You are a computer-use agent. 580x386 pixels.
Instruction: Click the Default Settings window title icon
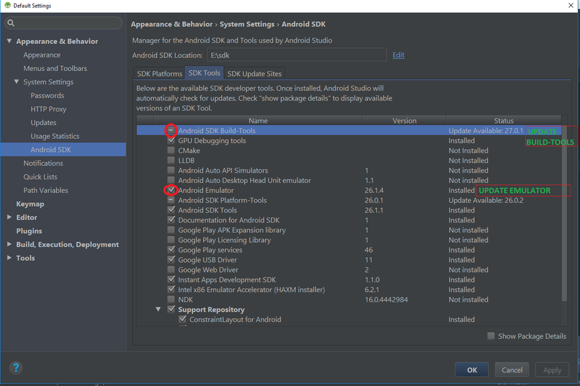coord(7,6)
